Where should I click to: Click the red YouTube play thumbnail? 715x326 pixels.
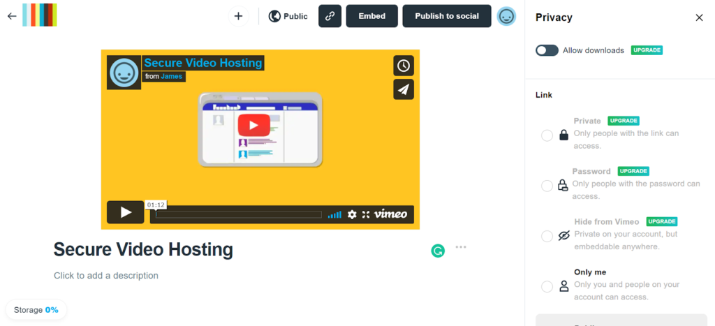point(254,125)
